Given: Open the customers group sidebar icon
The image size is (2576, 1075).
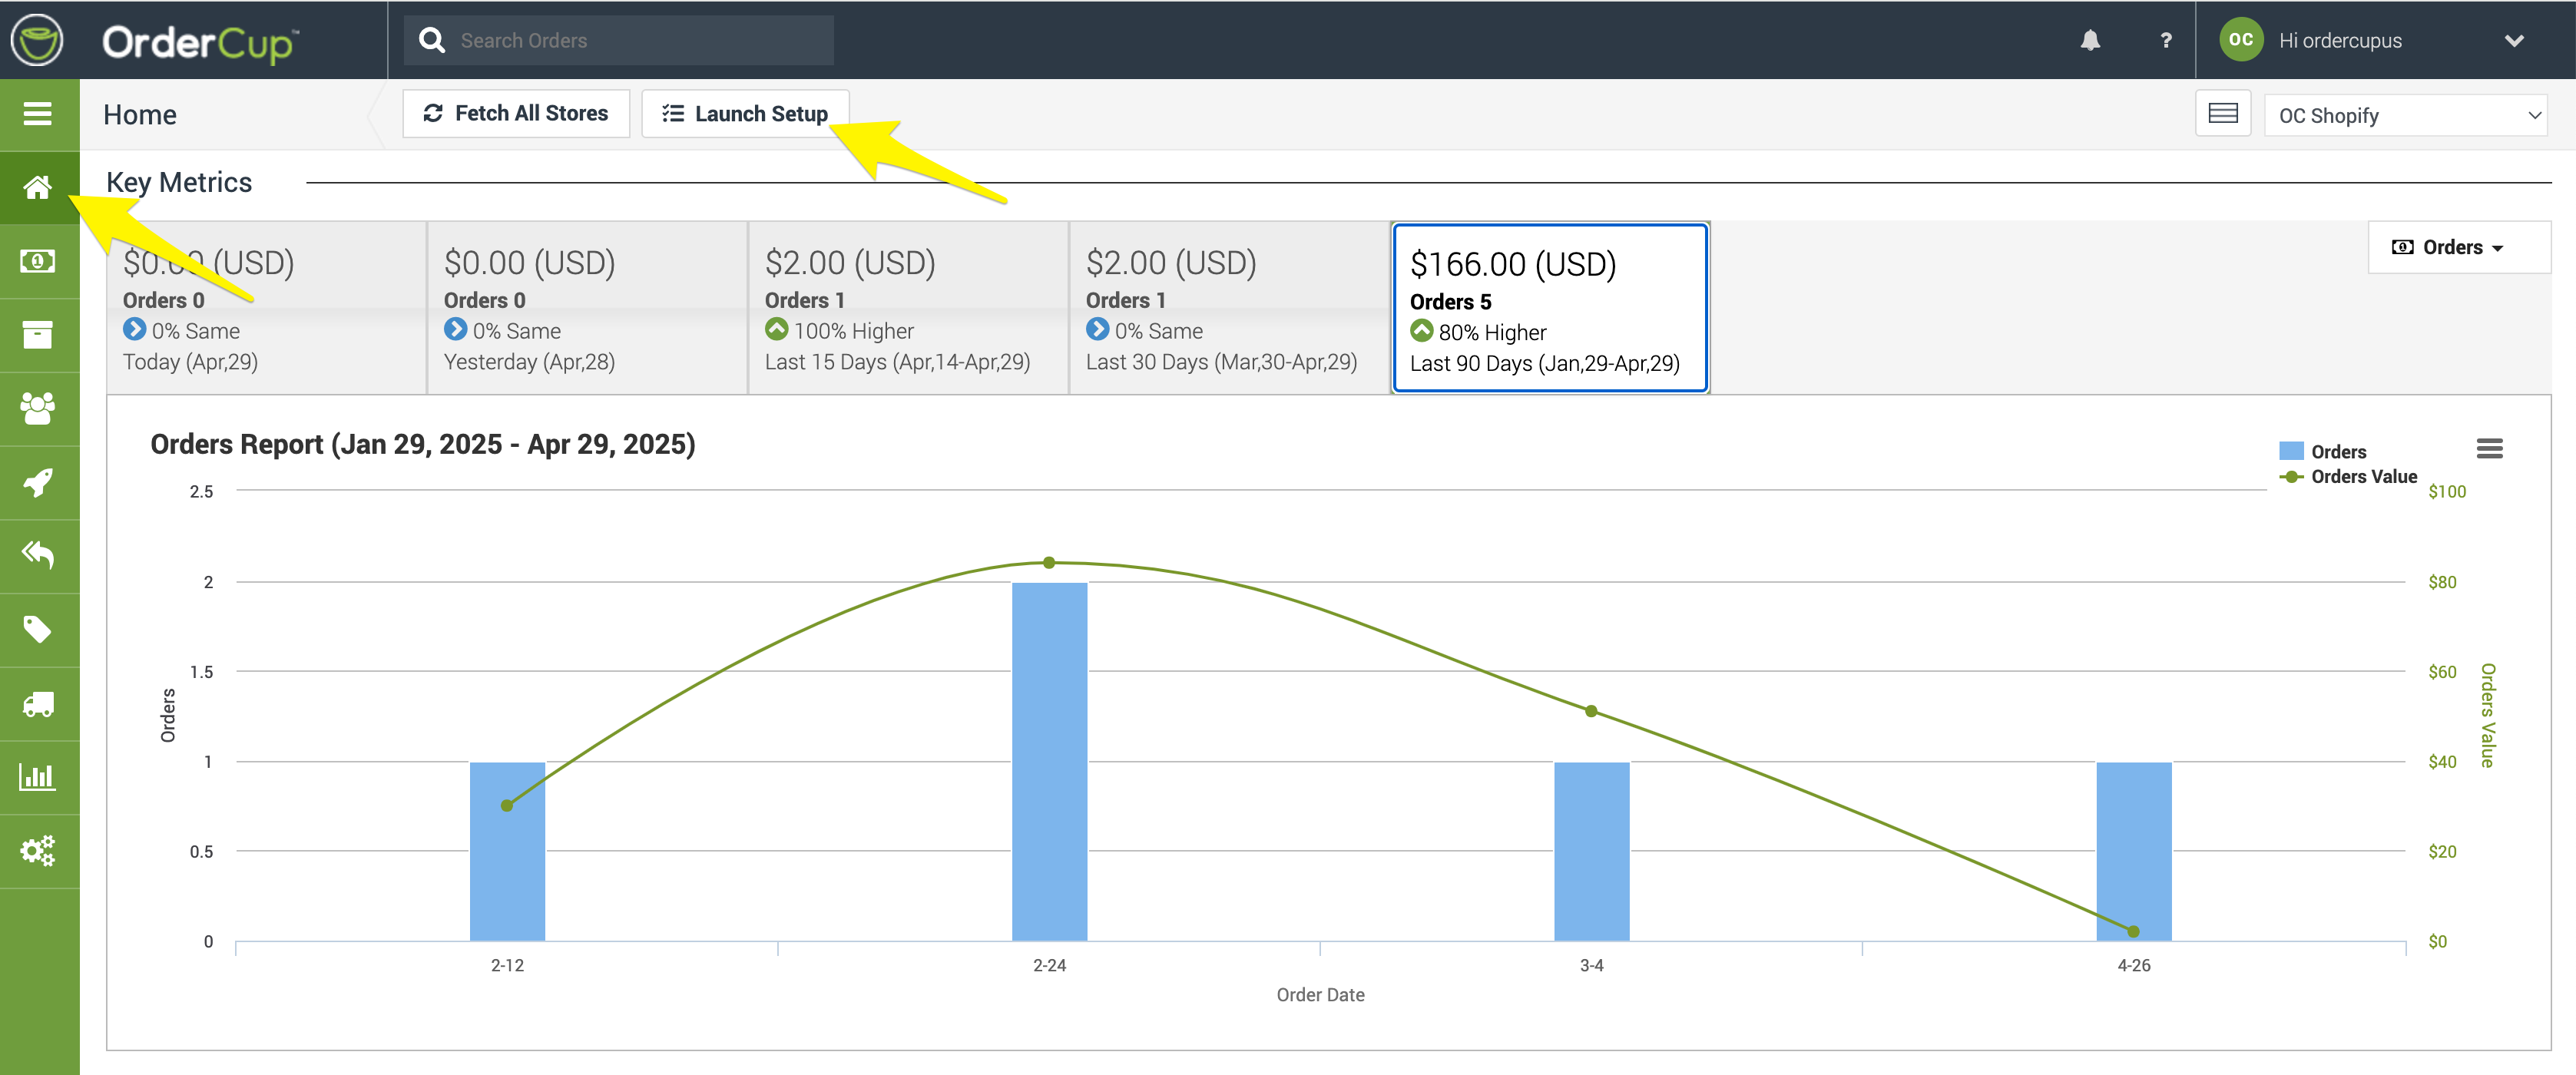Looking at the screenshot, I should coord(38,408).
